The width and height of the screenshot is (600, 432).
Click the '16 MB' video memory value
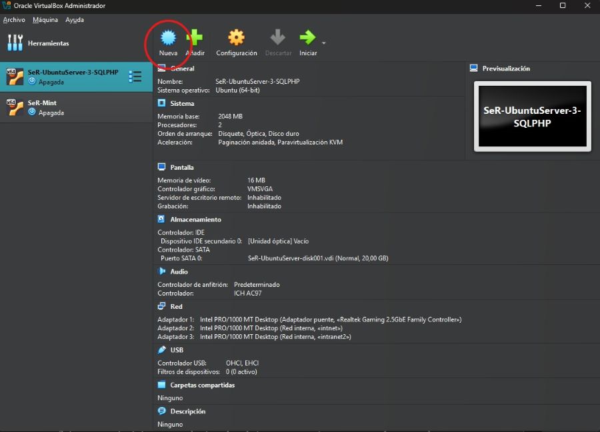[257, 180]
